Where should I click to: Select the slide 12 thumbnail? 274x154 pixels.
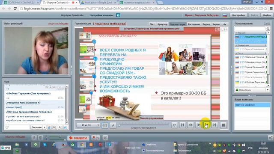(x=86, y=49)
